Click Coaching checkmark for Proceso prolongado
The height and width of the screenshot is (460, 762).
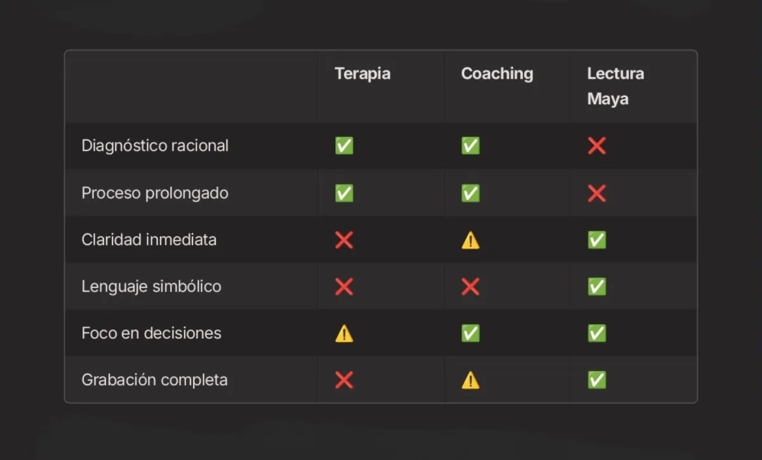[x=471, y=193]
